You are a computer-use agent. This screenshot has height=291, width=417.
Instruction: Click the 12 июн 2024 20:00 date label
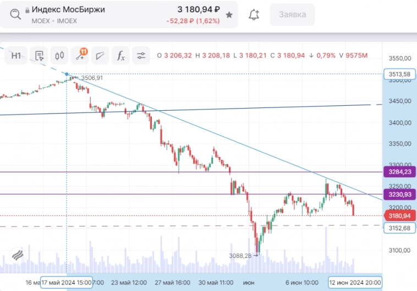[x=355, y=282]
